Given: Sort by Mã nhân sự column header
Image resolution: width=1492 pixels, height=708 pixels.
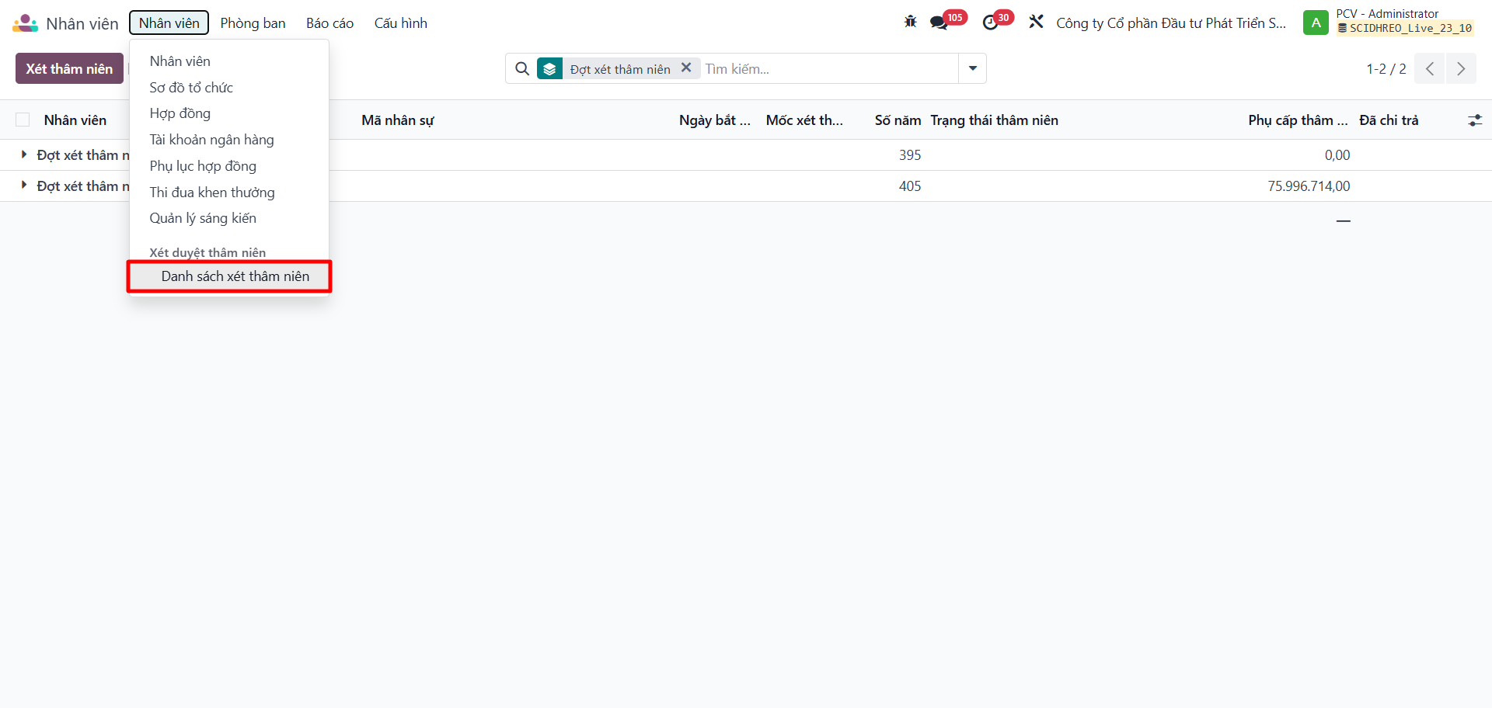Looking at the screenshot, I should pyautogui.click(x=398, y=120).
